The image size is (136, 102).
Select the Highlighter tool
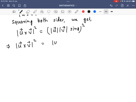click(35, 12)
